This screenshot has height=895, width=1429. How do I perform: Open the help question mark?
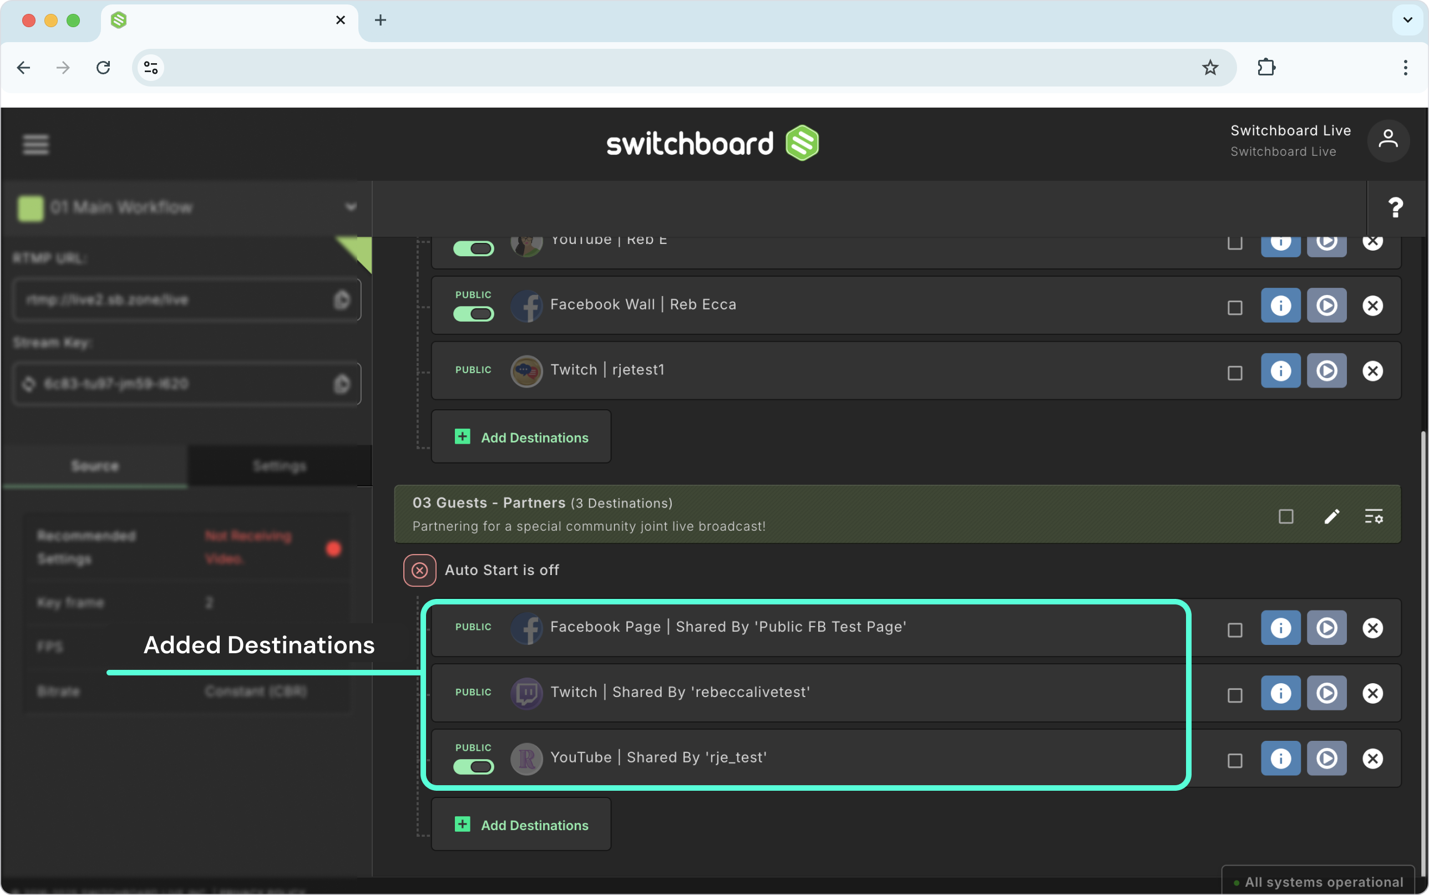(1395, 208)
